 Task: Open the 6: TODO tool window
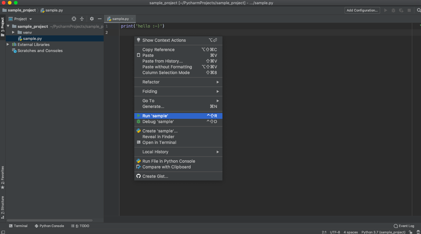point(80,226)
